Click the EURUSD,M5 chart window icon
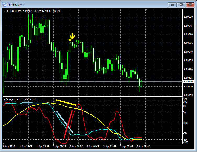 click(x=4, y=5)
